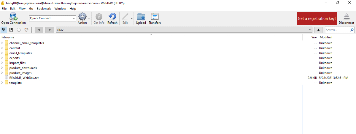Open the Bookmark menu
This screenshot has width=356, height=134.
click(x=44, y=9)
